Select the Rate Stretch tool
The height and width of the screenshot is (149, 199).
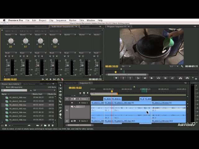click(x=60, y=98)
